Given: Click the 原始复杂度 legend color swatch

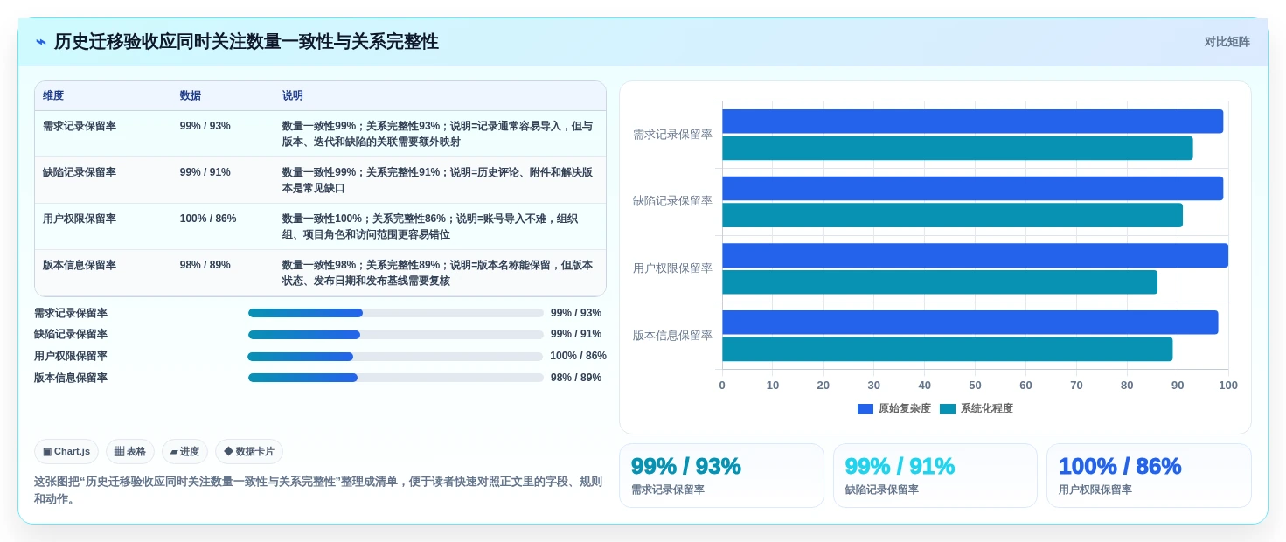Looking at the screenshot, I should coord(865,409).
